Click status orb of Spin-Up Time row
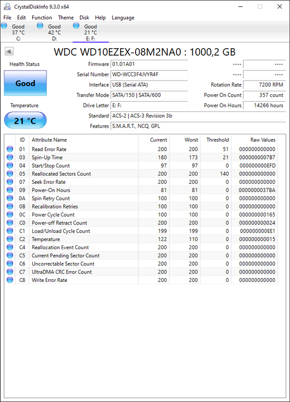The image size is (290, 402). (x=10, y=157)
